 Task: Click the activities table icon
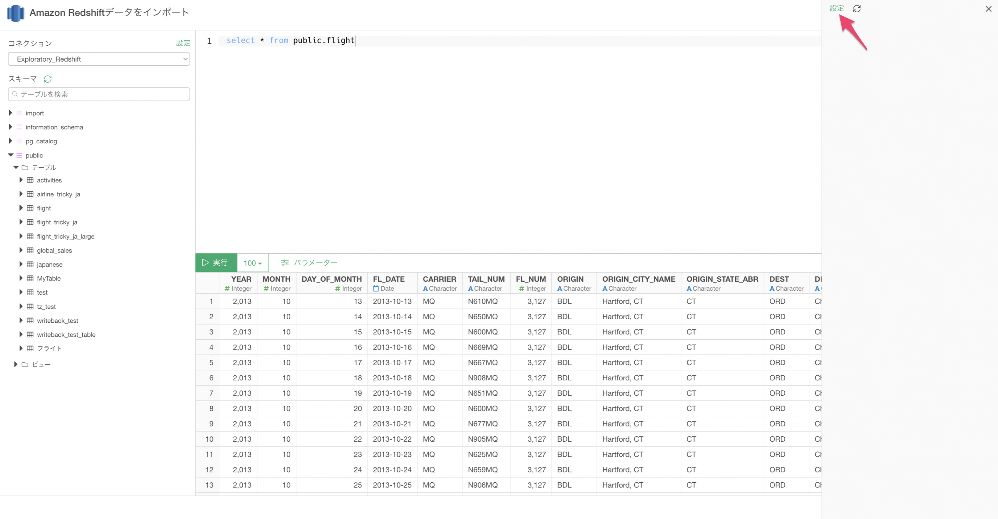coord(30,180)
